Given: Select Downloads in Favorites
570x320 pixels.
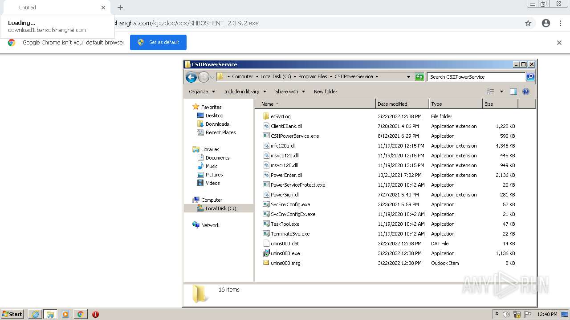Looking at the screenshot, I should (x=213, y=124).
